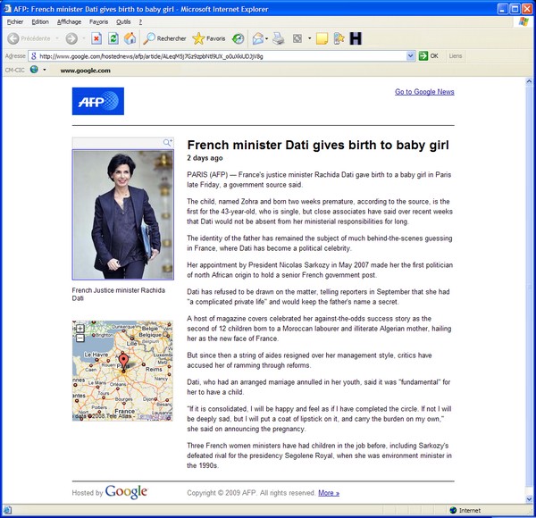The height and width of the screenshot is (518, 536).
Task: Expand the address bar dropdown arrow
Action: click(411, 56)
